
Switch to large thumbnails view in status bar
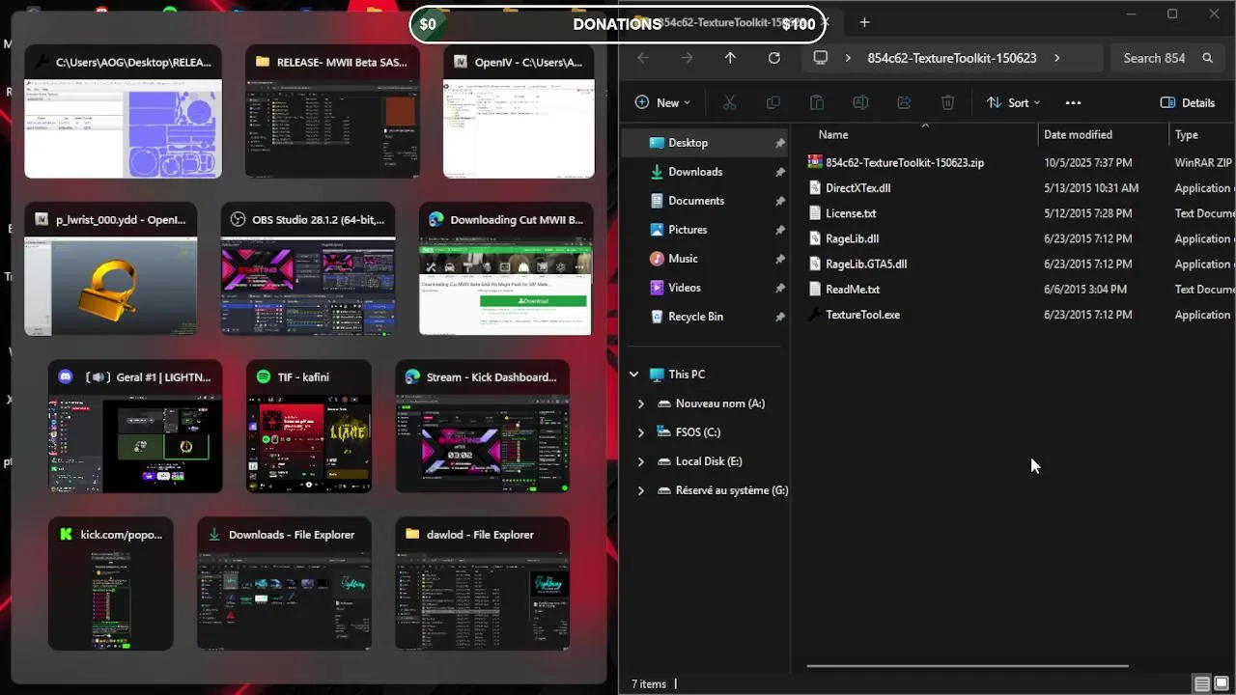1222,684
